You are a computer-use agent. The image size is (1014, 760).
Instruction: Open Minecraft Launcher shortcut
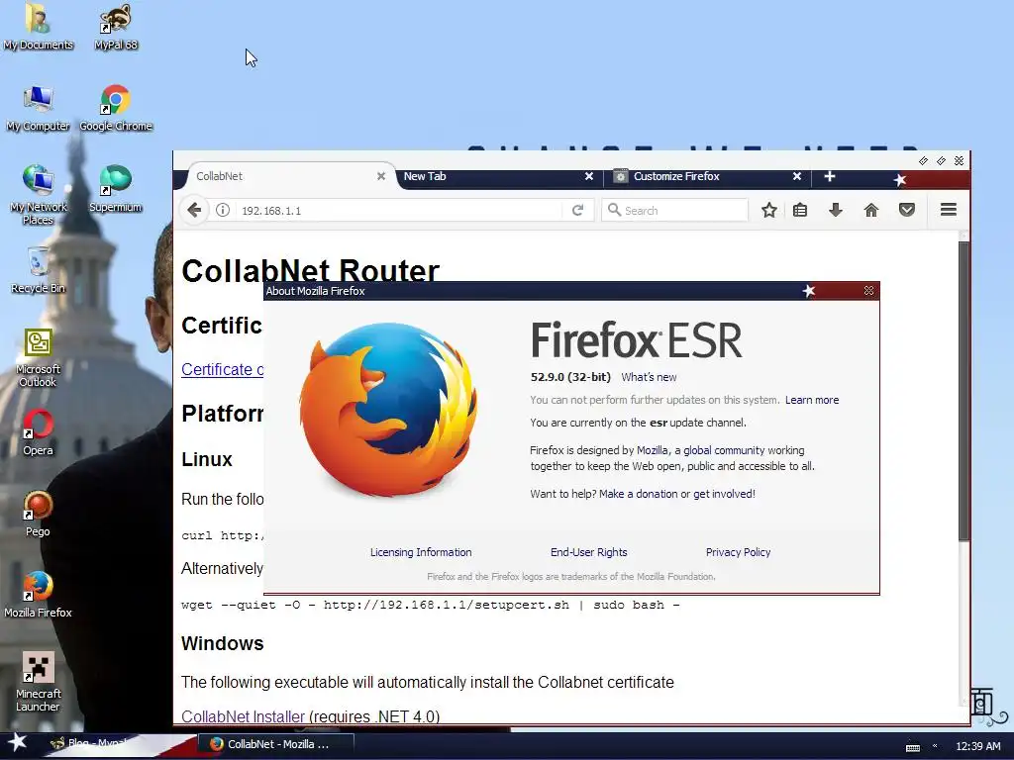click(38, 681)
